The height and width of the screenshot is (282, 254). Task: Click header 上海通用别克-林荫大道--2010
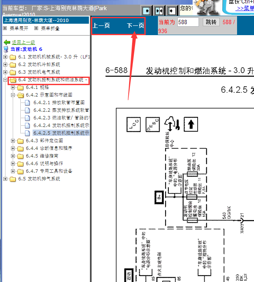pyautogui.click(x=46, y=20)
